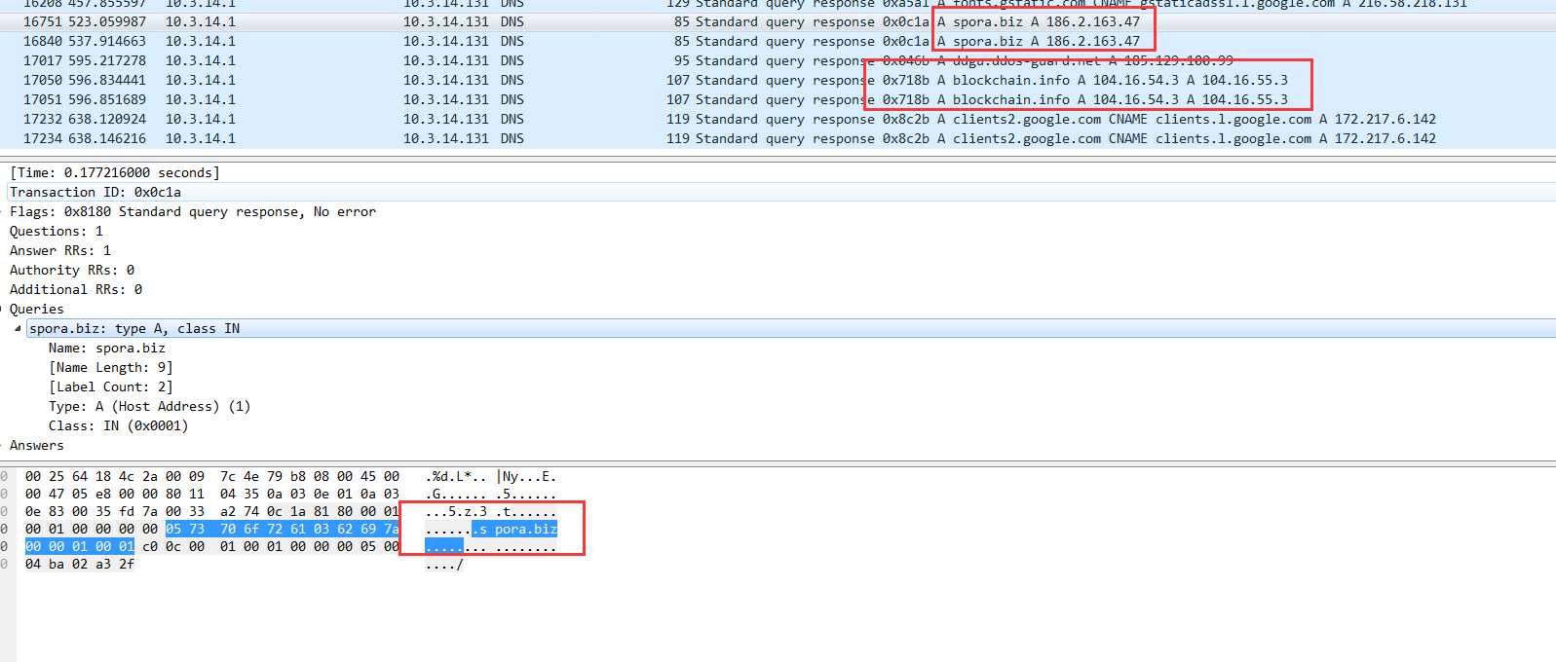Viewport: 1556px width, 662px height.
Task: Select packet 17017 ddos-guard.net response
Action: coord(778,60)
